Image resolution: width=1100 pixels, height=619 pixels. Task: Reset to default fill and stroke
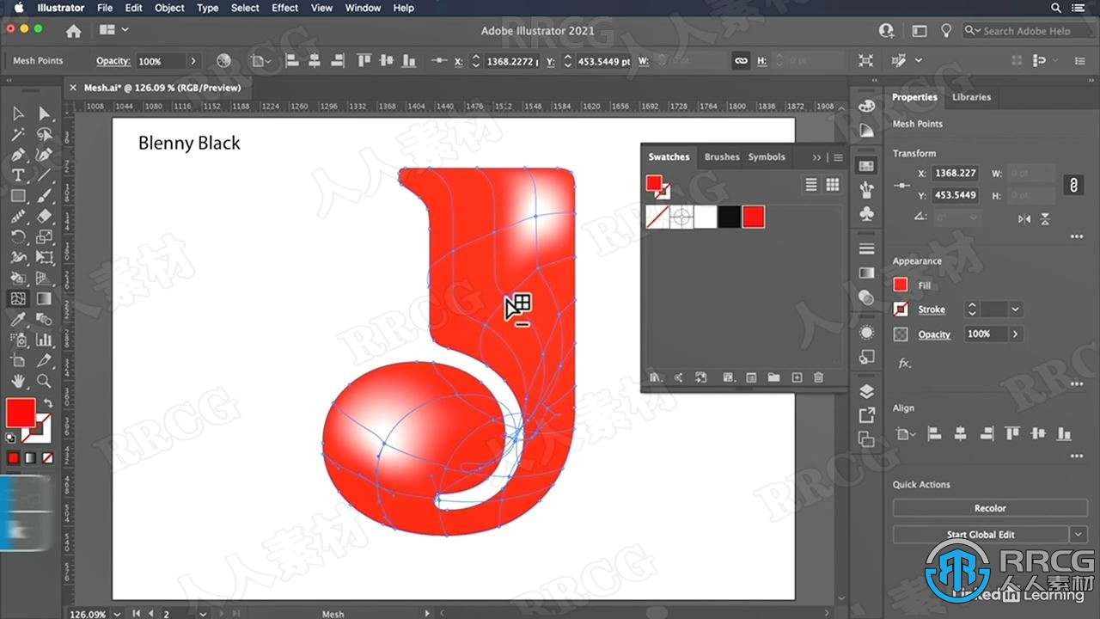point(10,438)
